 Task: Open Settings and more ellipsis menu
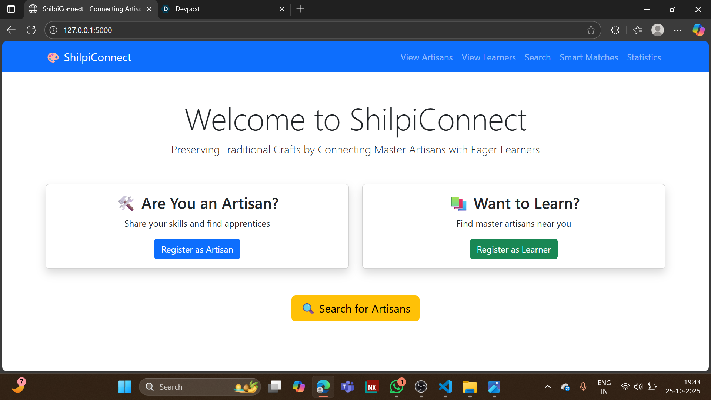(678, 30)
